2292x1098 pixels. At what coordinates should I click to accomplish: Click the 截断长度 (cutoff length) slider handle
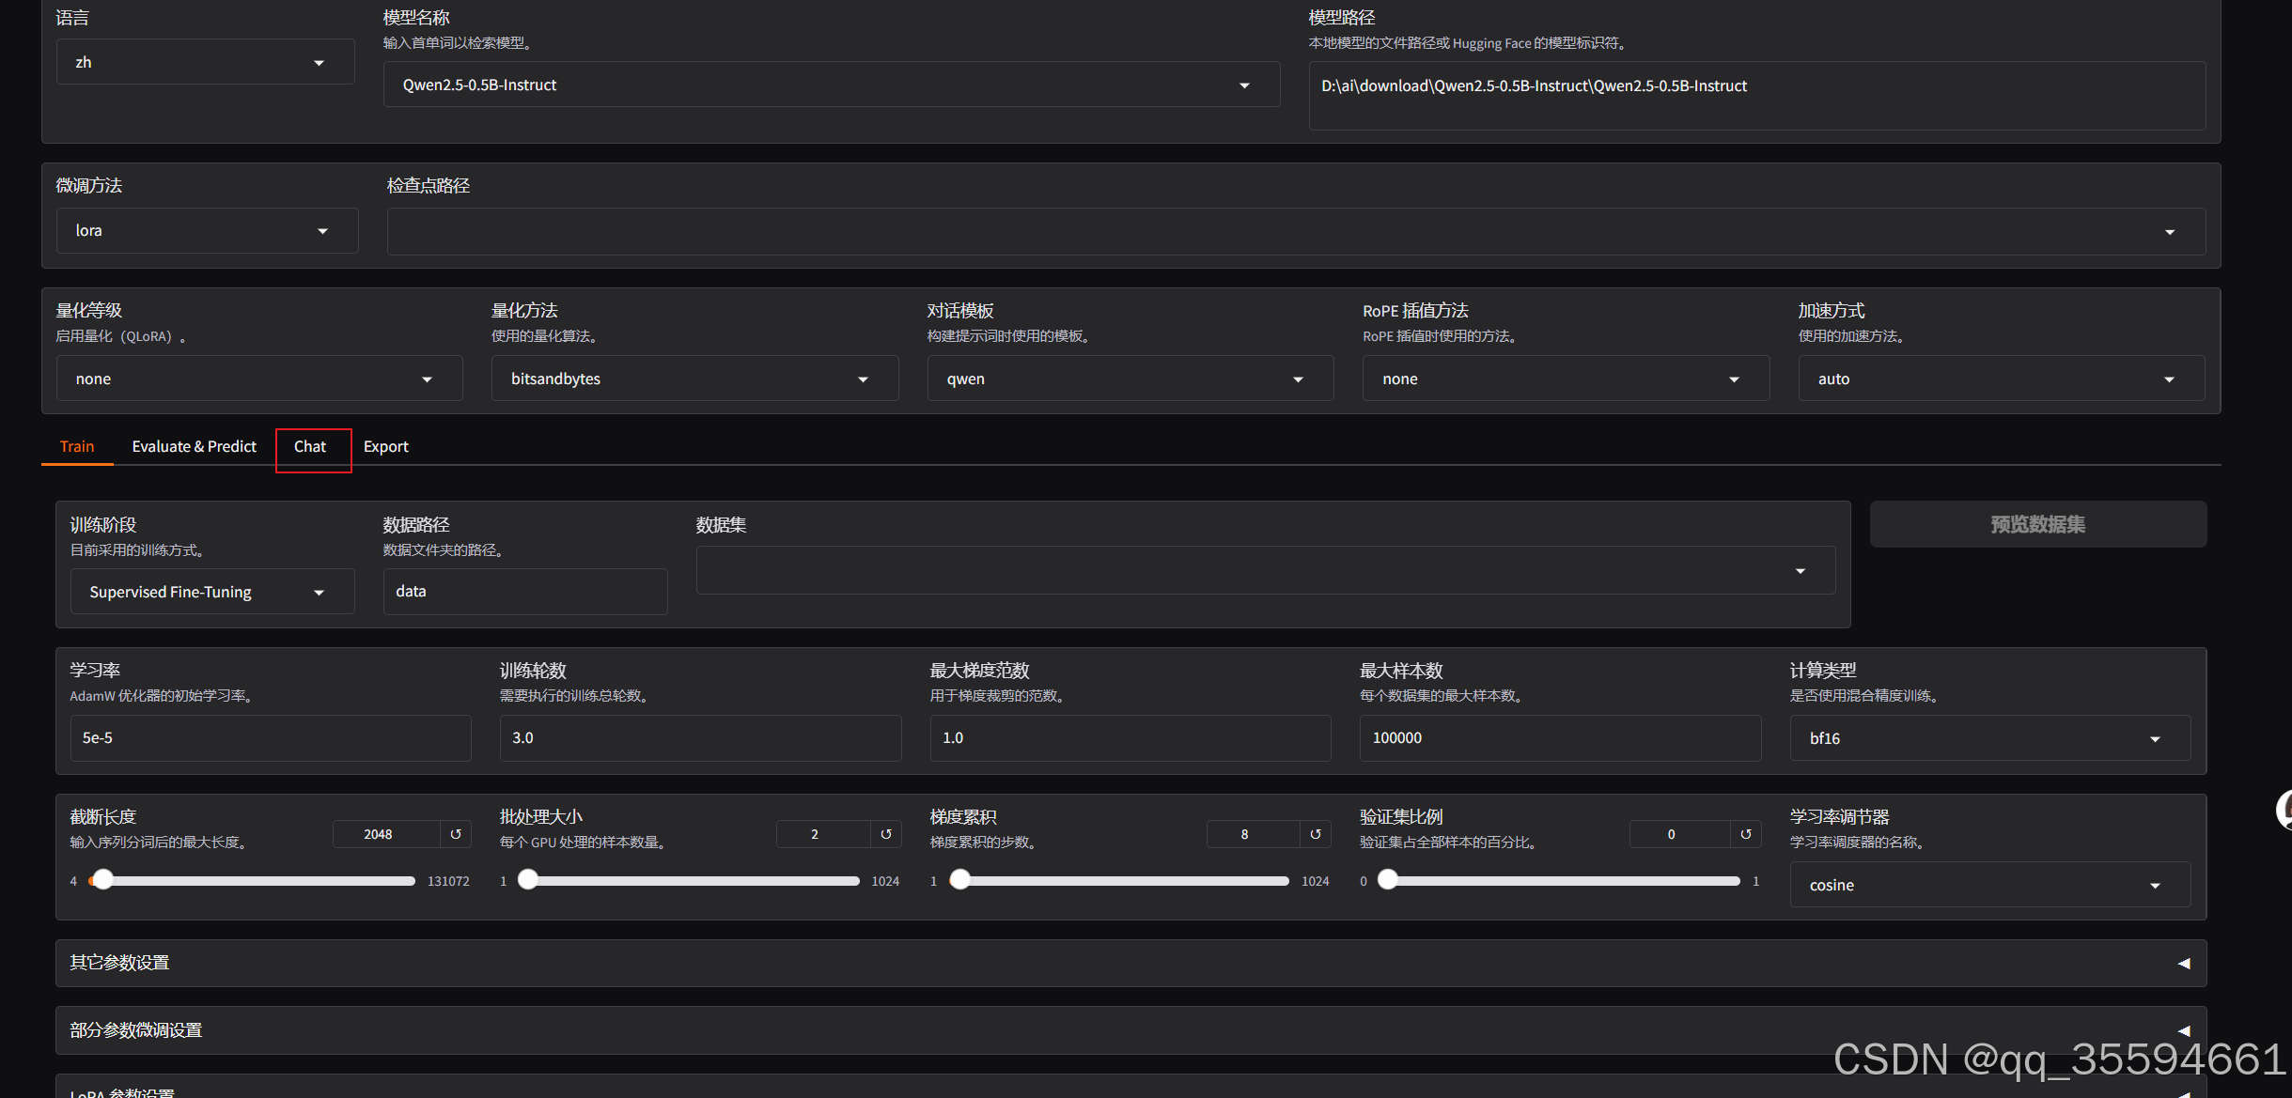[102, 880]
